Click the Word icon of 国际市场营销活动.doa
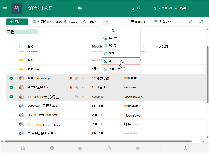 click(x=21, y=133)
